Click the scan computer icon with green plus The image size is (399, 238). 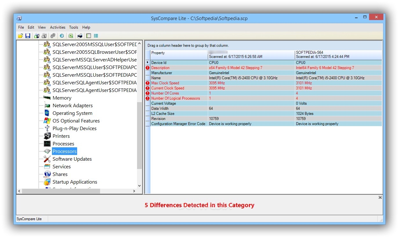tap(37, 36)
